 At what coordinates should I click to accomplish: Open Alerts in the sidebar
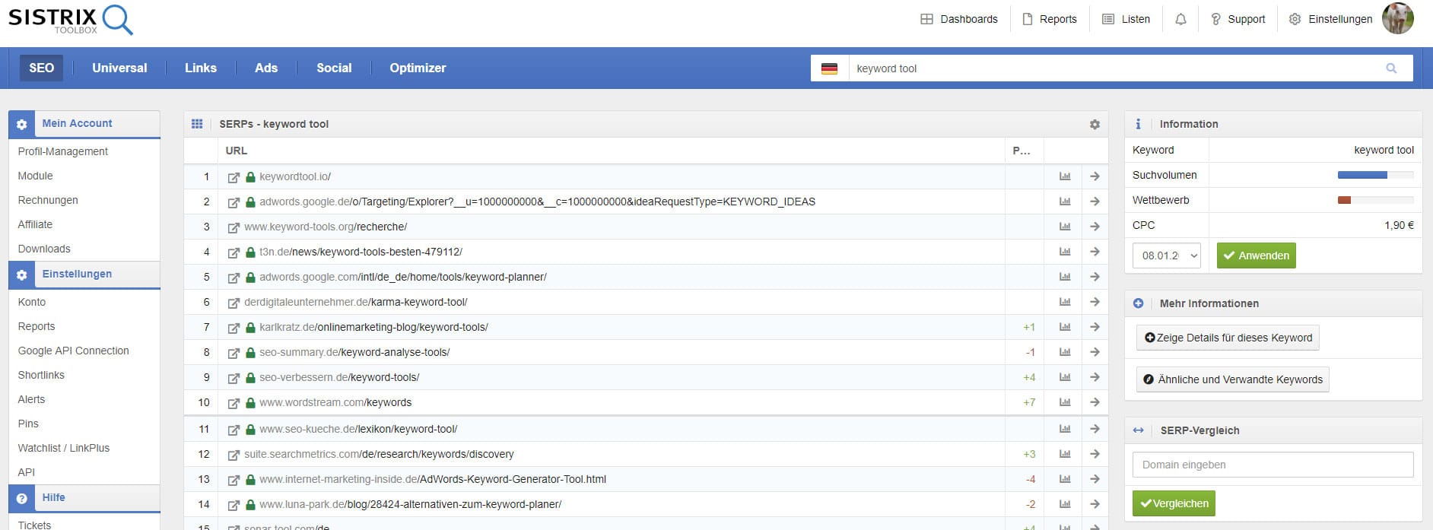(31, 399)
